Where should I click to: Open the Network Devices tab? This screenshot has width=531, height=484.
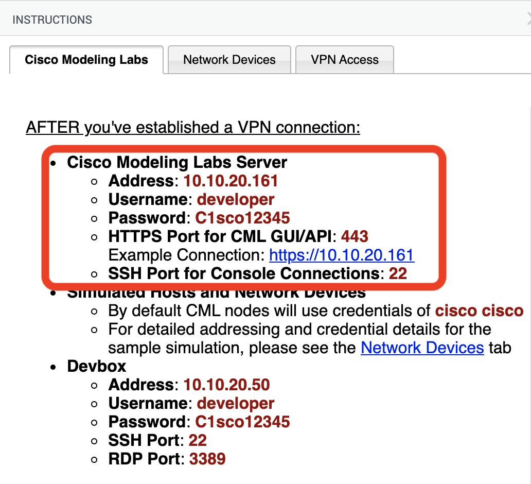click(x=229, y=60)
